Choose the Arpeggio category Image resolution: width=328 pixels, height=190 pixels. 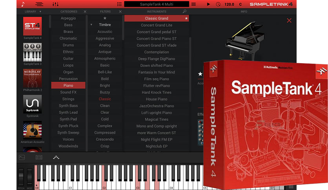(x=68, y=18)
